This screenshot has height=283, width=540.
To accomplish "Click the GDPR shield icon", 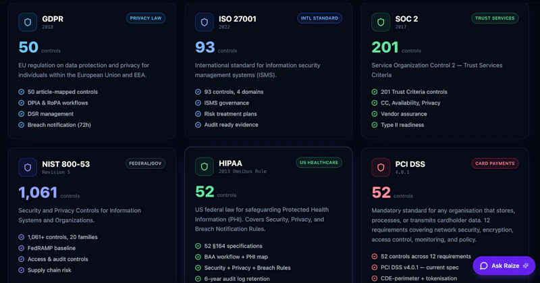I will tap(28, 22).
